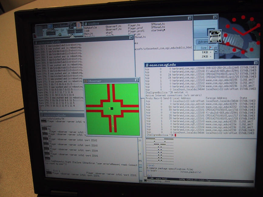This screenshot has width=263, height=197.
Task: Close the watiya terminal window
Action: pos(190,18)
